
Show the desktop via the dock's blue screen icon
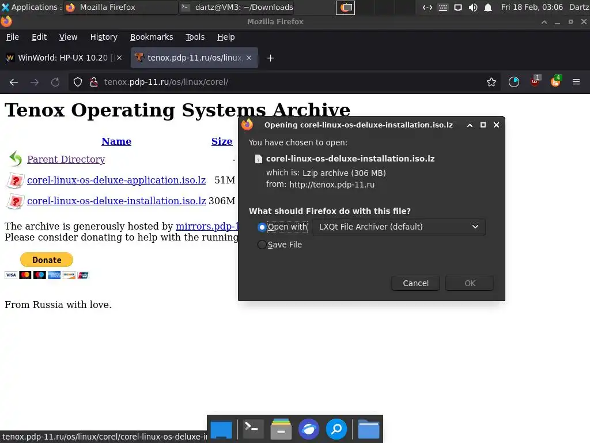(x=221, y=430)
